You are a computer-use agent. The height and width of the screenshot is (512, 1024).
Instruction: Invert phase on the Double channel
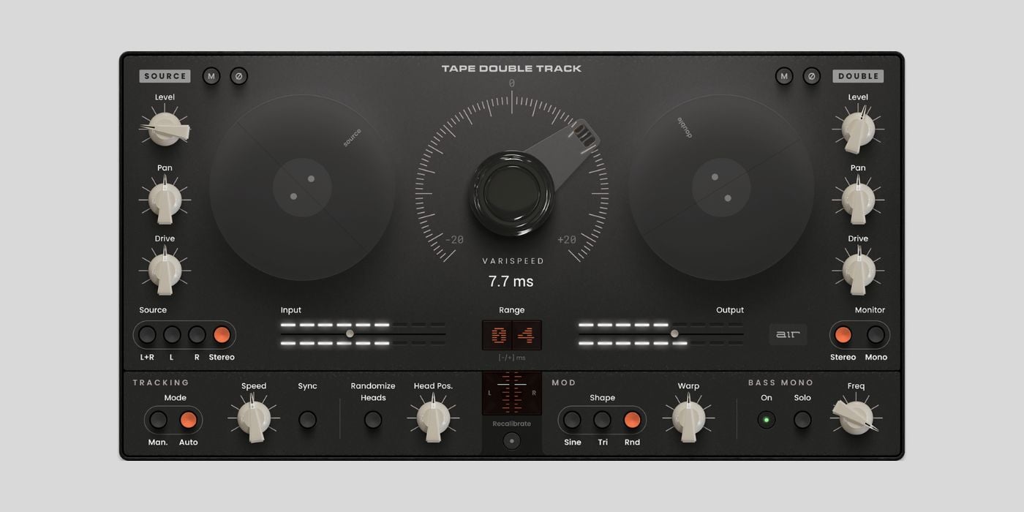coord(811,76)
